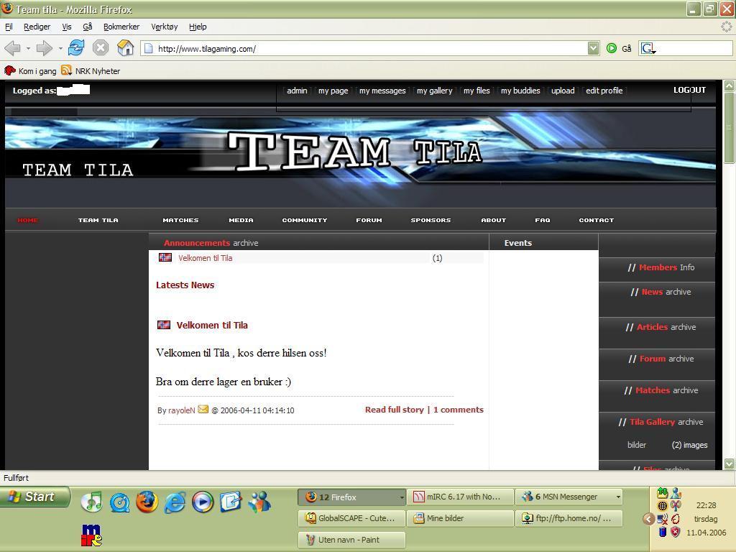Open the Announcements archive link
Viewport: 736px width, 552px height.
click(x=211, y=243)
